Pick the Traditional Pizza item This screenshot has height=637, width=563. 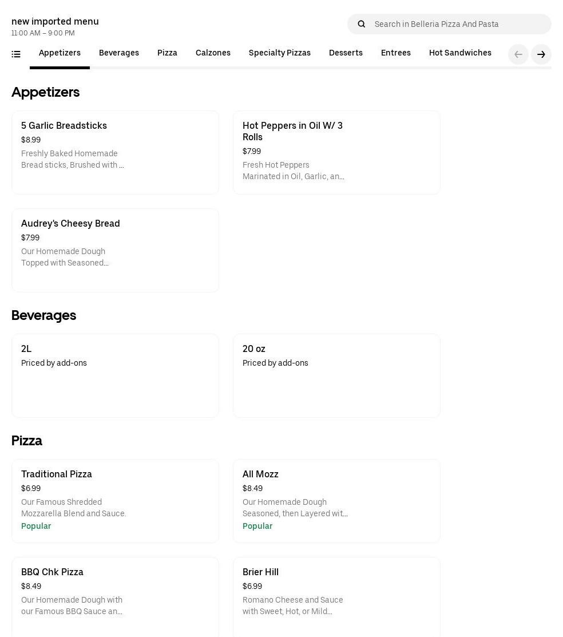(115, 501)
